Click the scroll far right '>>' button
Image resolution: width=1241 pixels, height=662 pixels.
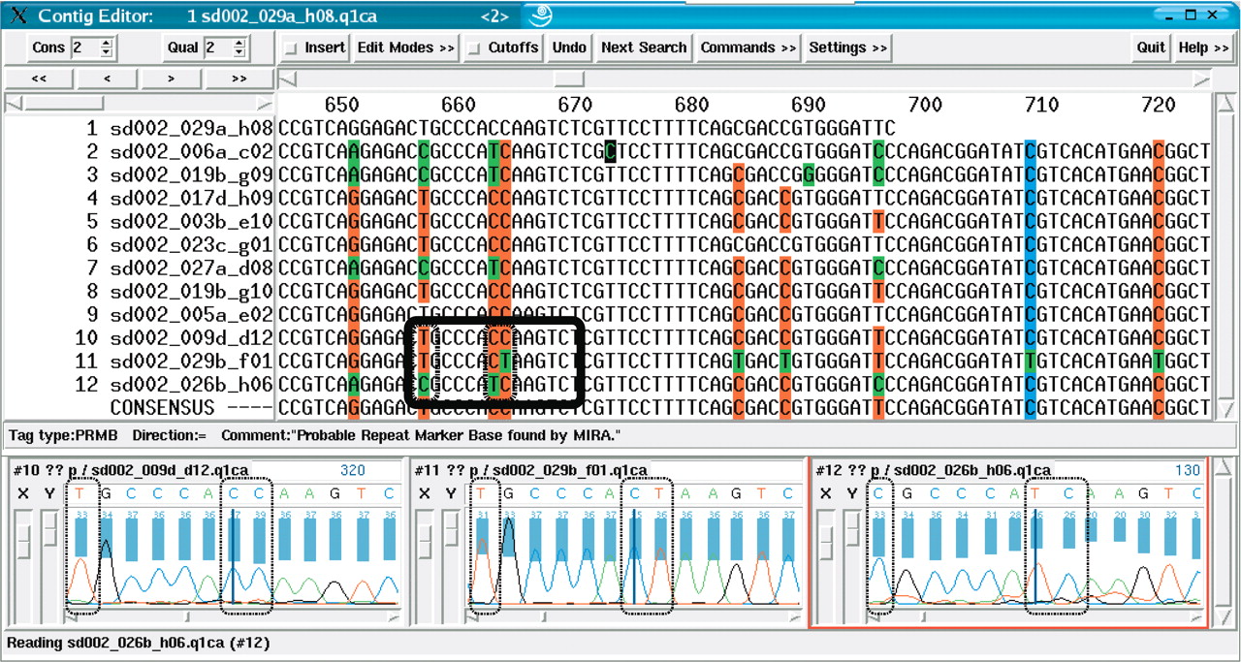click(239, 79)
